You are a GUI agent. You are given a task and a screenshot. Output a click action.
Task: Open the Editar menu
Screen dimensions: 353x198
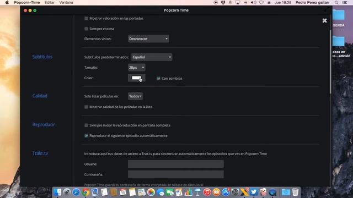coord(50,2)
